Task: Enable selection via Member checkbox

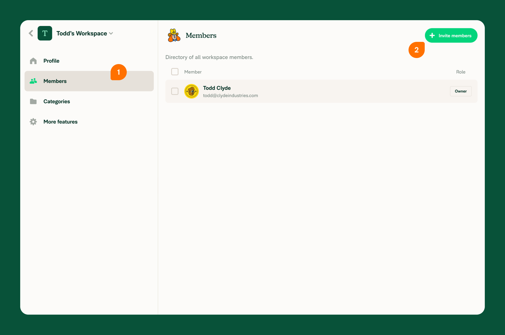Action: click(175, 72)
